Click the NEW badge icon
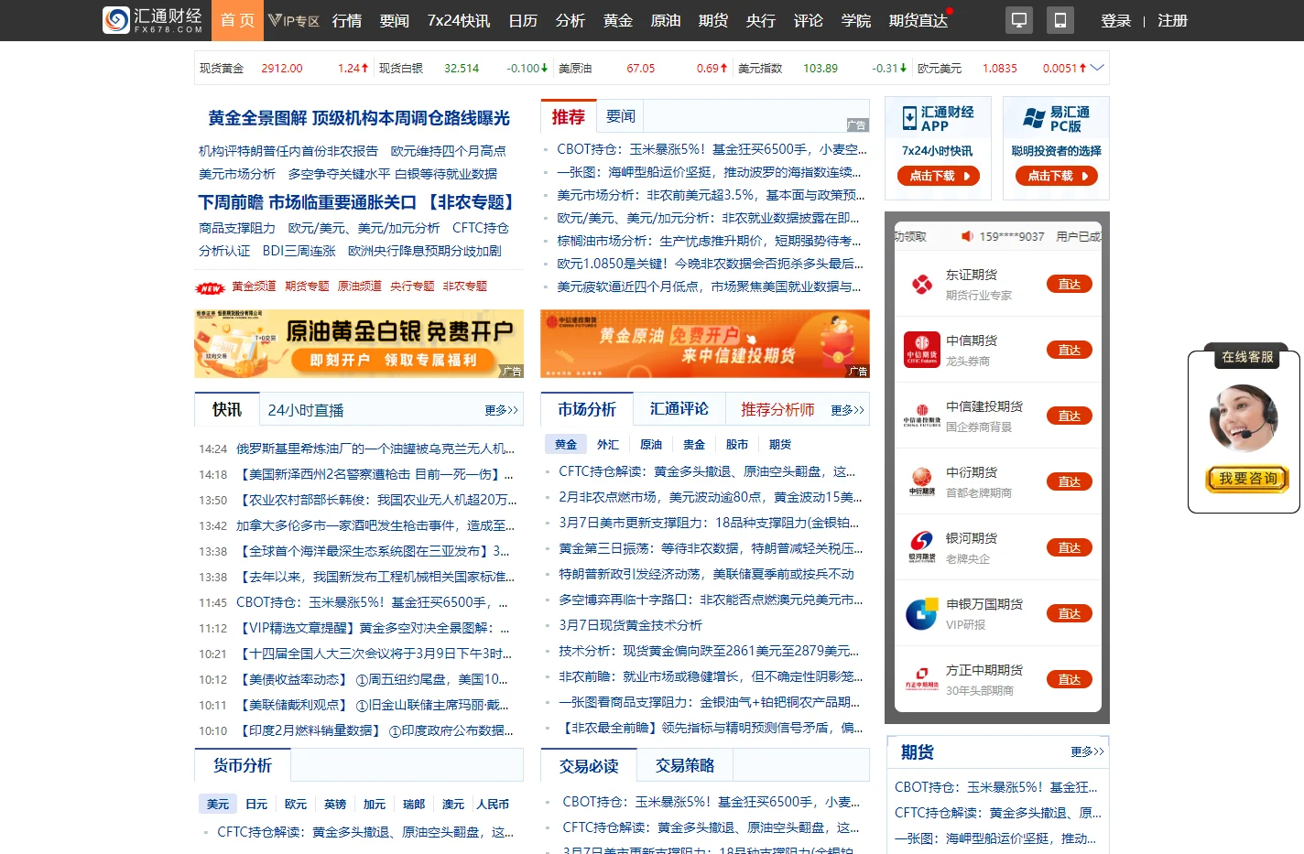 click(210, 288)
